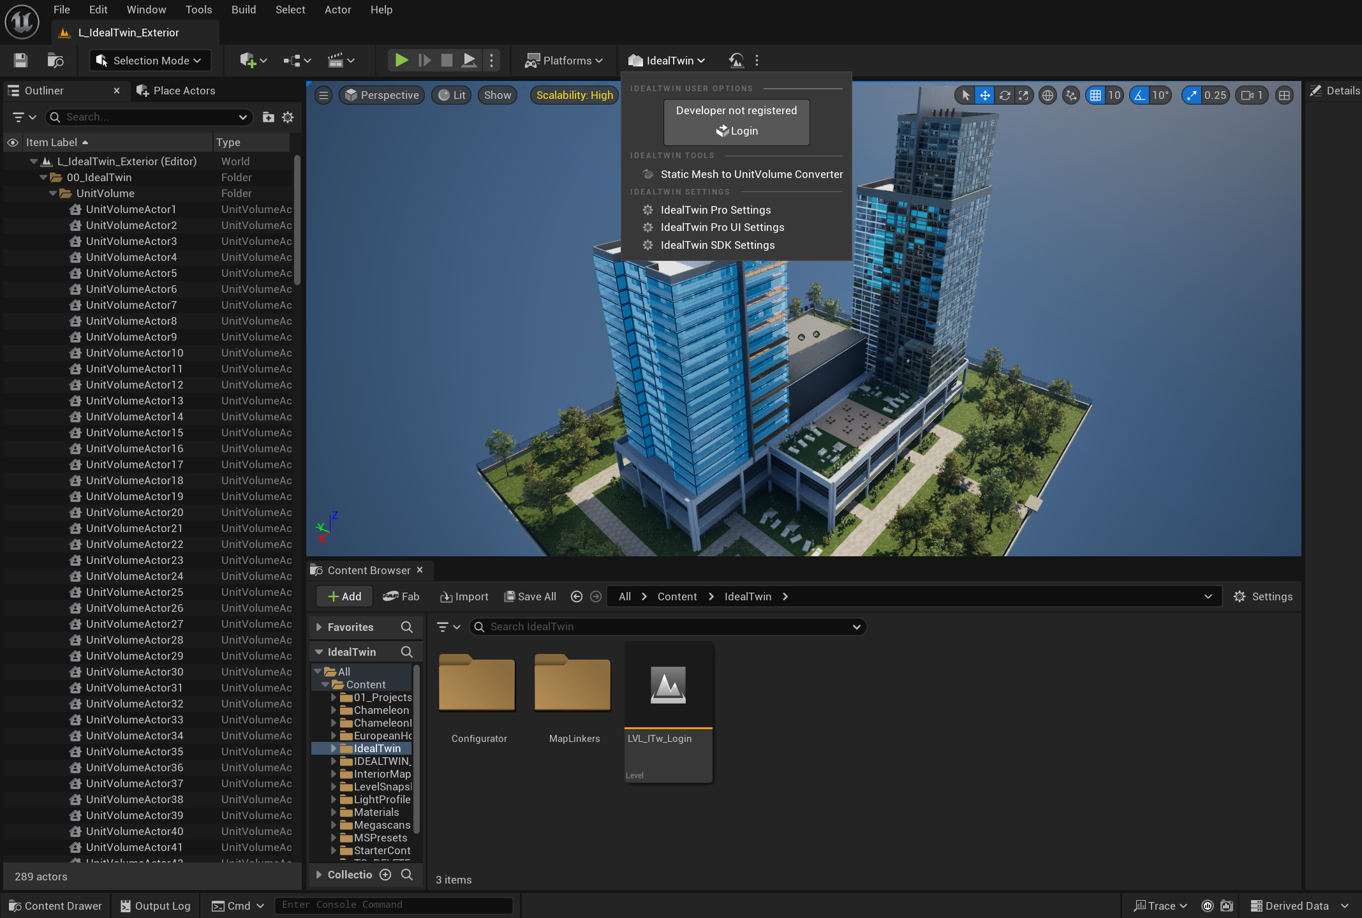Open the Build menu

(244, 10)
